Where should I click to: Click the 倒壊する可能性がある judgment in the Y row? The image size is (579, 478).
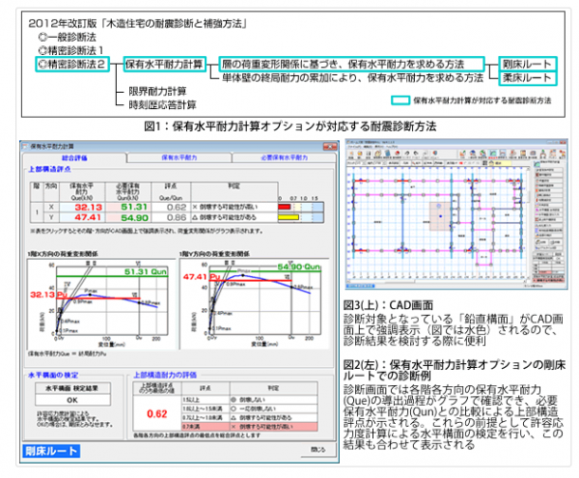(x=234, y=217)
